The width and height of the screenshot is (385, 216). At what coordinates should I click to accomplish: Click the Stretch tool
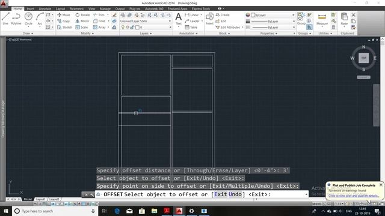64,27
